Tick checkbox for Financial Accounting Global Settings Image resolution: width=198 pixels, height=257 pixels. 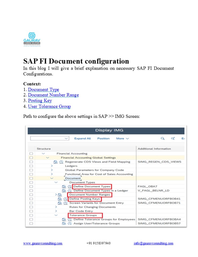point(31,158)
